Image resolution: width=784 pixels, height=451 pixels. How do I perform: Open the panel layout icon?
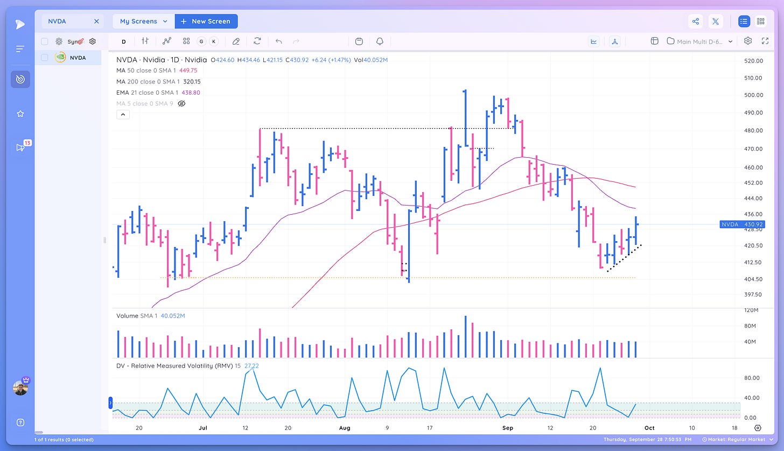click(655, 41)
